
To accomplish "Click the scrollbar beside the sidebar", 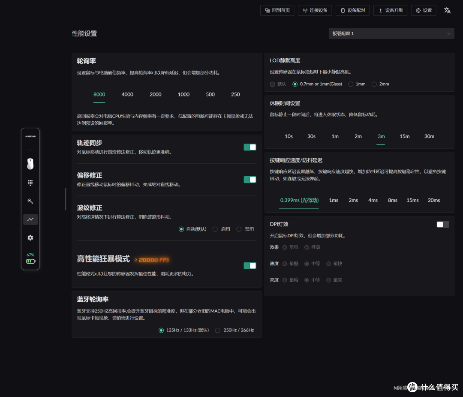I will pos(66,199).
